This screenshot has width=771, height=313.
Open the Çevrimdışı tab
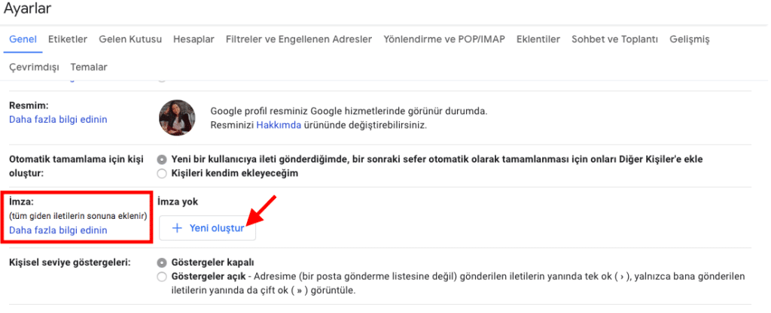[35, 67]
